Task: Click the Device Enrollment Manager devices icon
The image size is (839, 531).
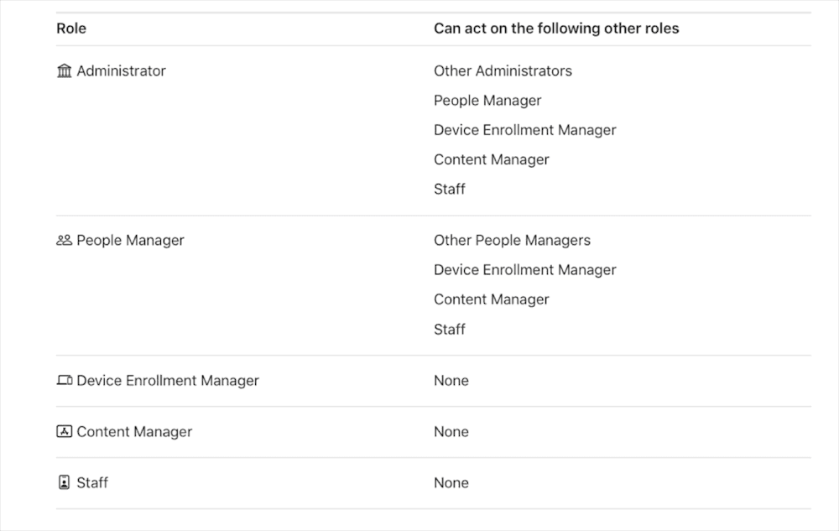Action: point(65,381)
